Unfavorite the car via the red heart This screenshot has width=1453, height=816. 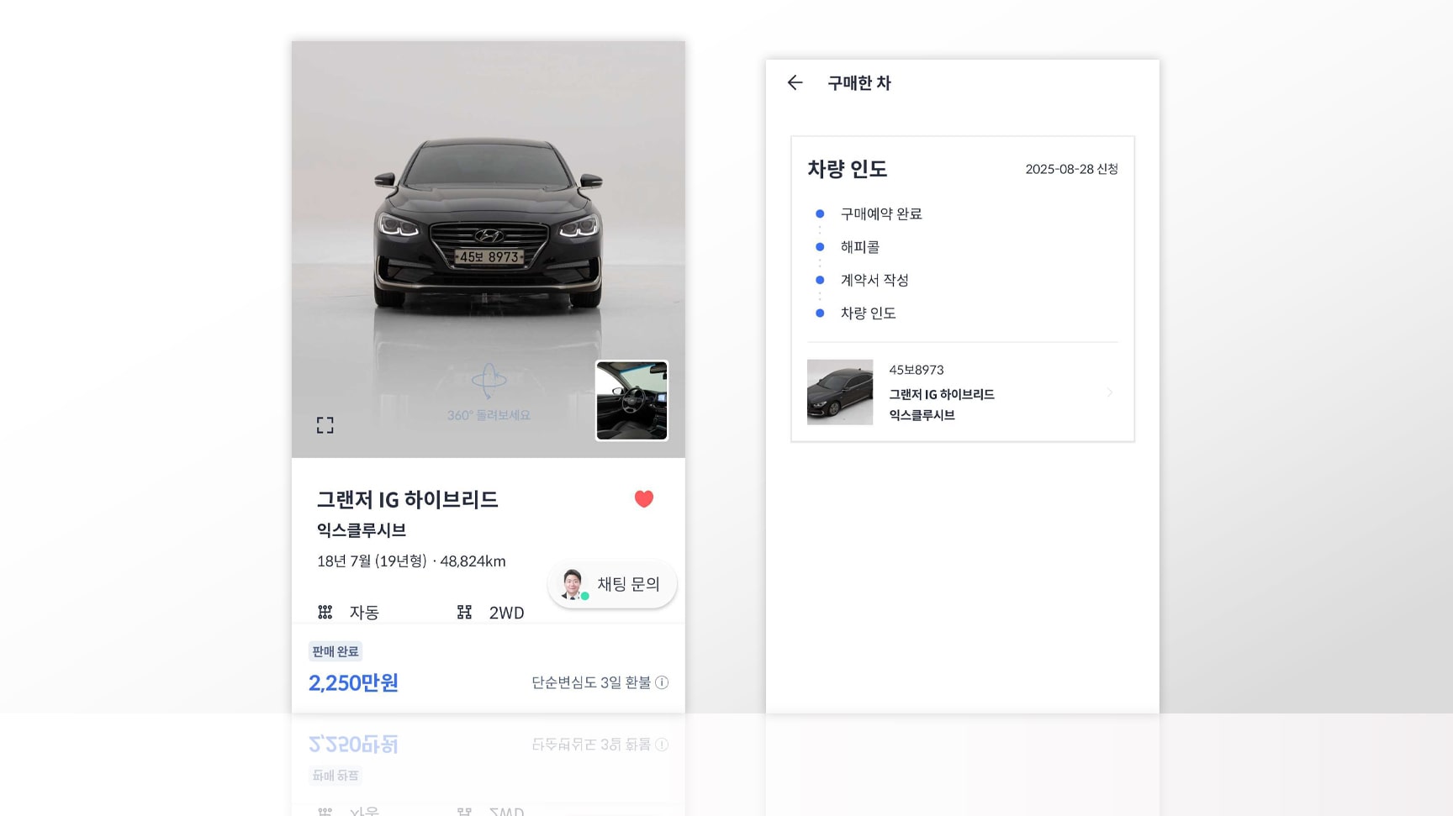(x=644, y=498)
